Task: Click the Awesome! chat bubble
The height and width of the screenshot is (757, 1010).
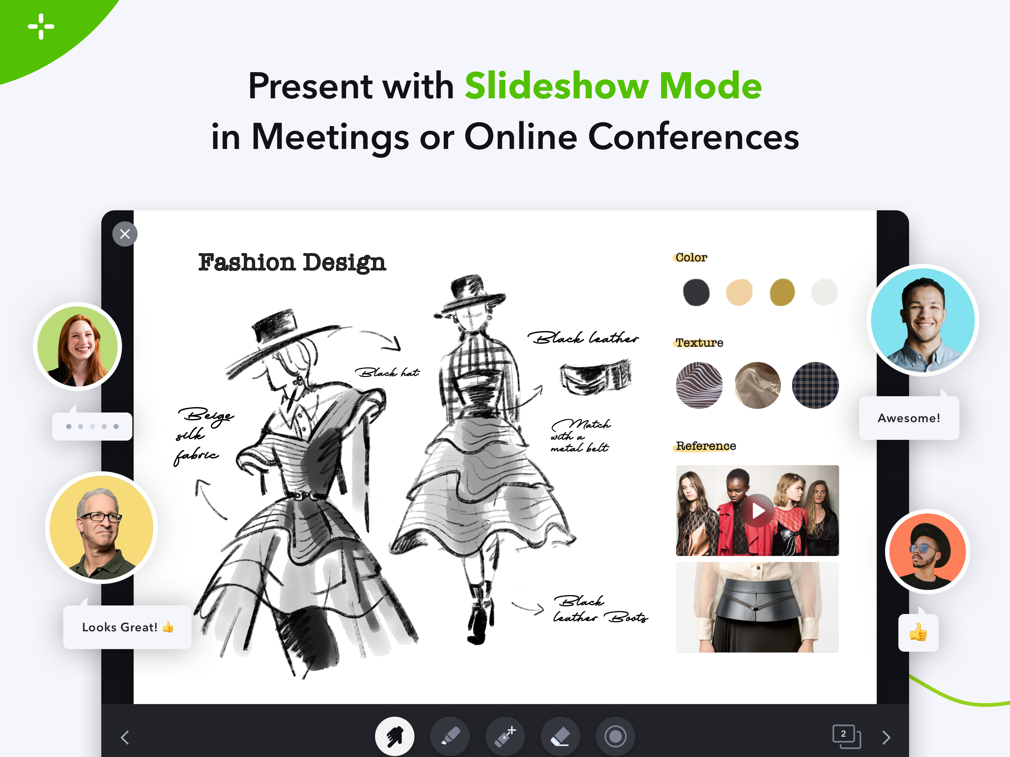Action: tap(909, 418)
